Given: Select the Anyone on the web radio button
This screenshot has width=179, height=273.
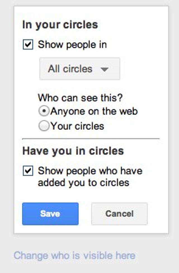Looking at the screenshot, I should [x=44, y=111].
